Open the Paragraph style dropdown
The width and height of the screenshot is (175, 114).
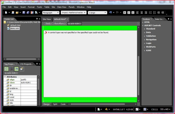51,13
